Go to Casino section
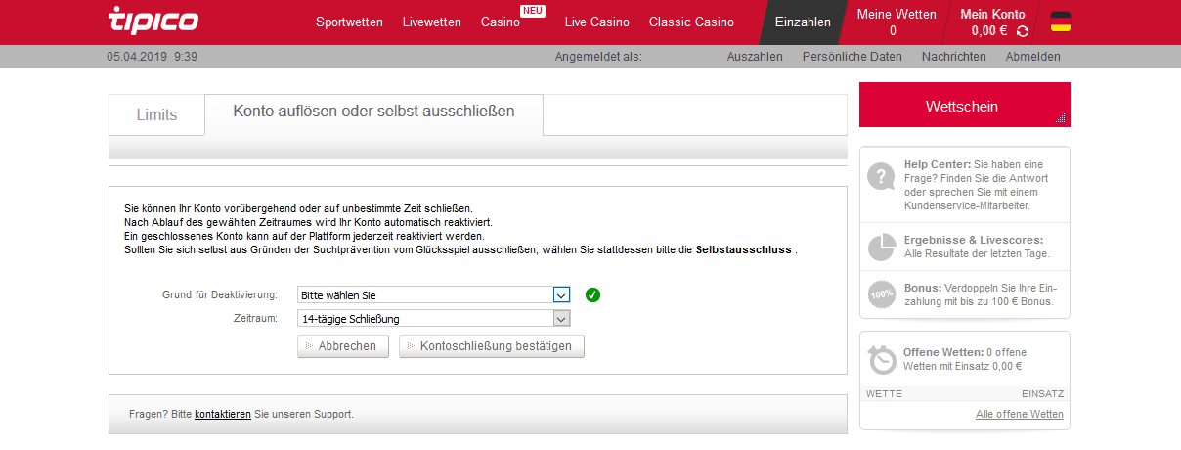The image size is (1181, 450). (501, 22)
